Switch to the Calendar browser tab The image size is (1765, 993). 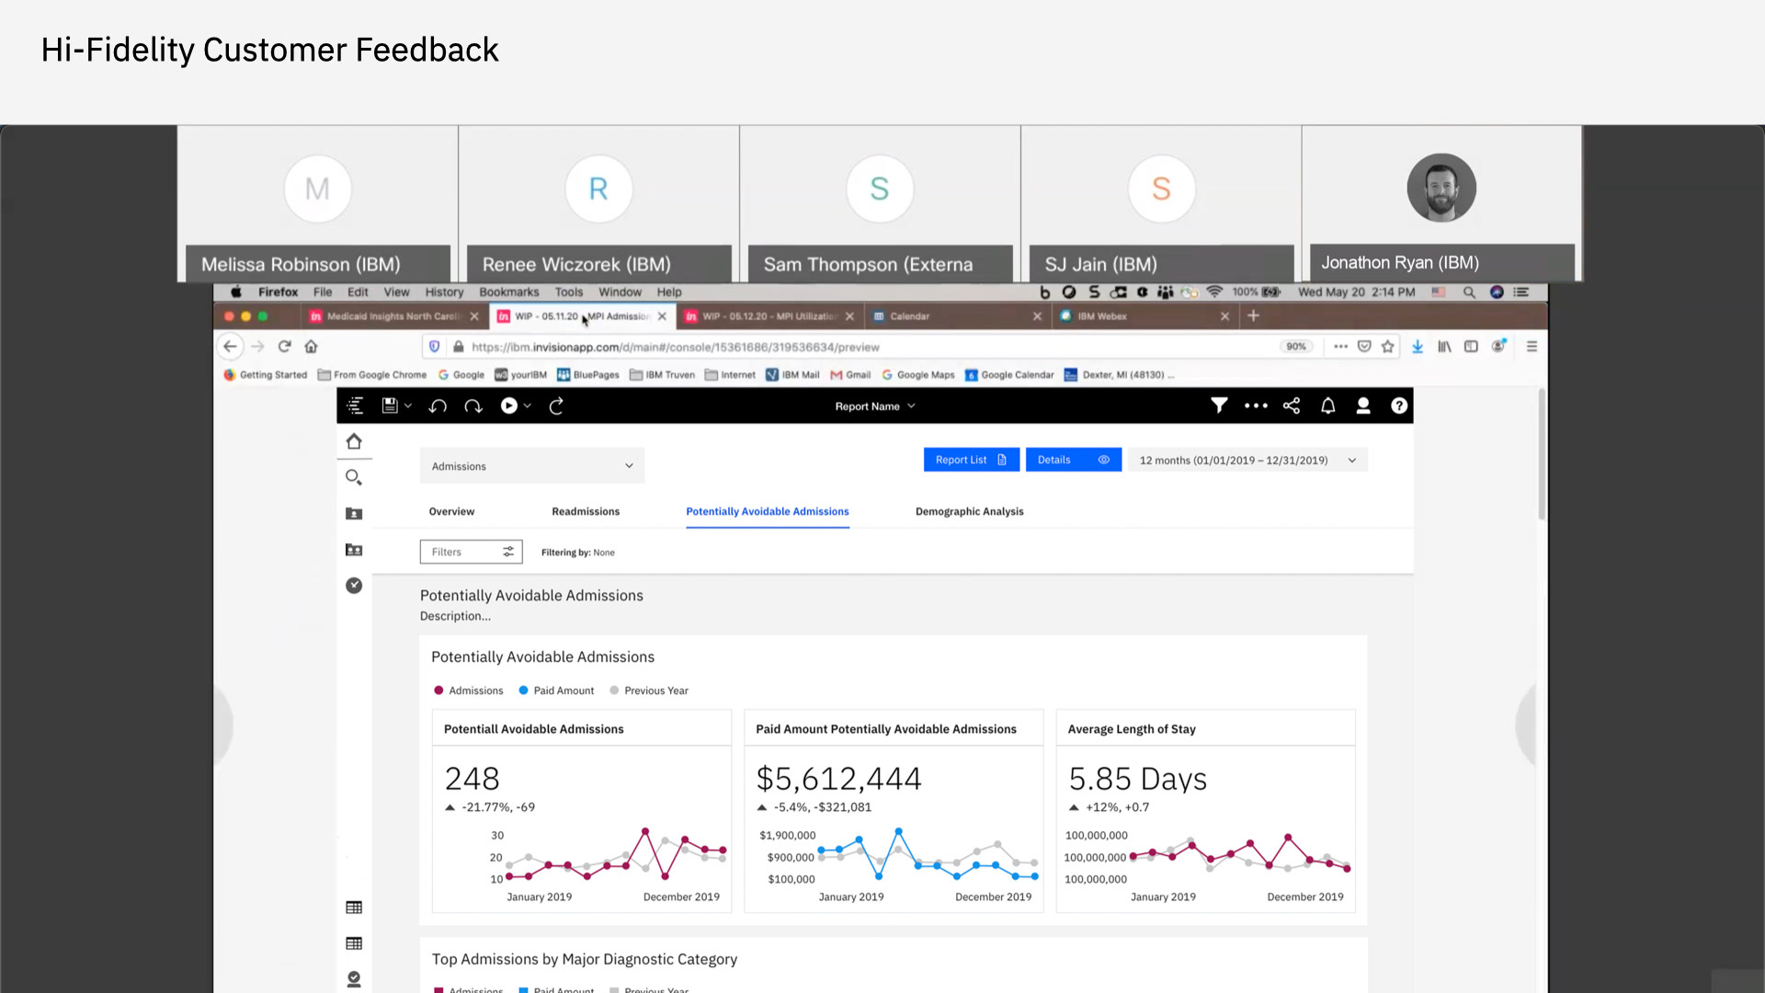(x=956, y=316)
